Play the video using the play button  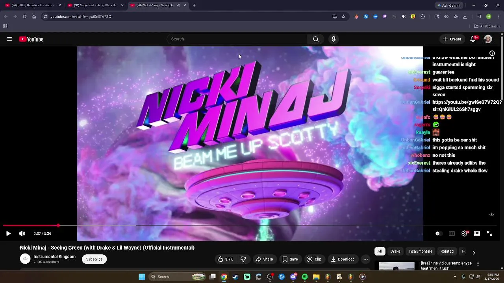[8, 233]
